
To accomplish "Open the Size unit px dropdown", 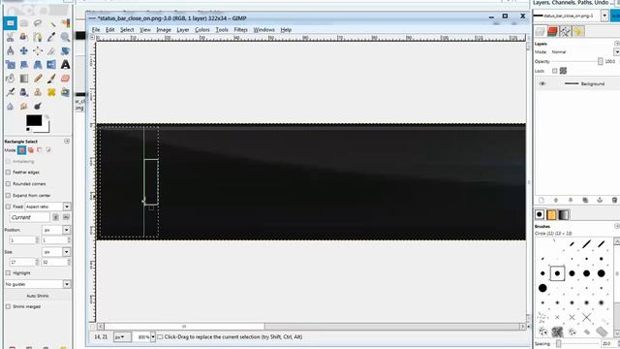I will pos(56,252).
